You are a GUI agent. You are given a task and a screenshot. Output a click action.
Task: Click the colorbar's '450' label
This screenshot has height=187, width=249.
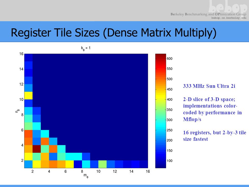pos(170,89)
